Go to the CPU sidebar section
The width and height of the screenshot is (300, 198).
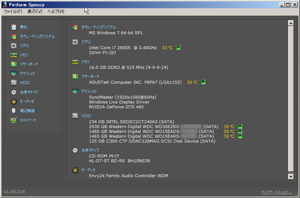pos(24,45)
